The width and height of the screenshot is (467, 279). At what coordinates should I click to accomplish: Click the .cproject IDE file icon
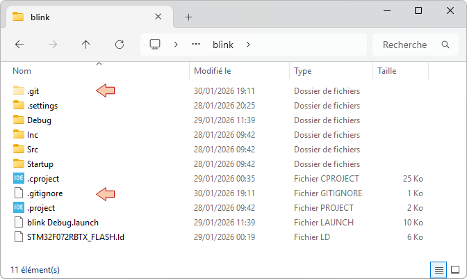tap(19, 179)
